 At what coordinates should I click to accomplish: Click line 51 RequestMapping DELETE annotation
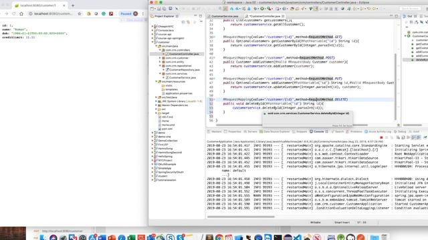point(286,99)
